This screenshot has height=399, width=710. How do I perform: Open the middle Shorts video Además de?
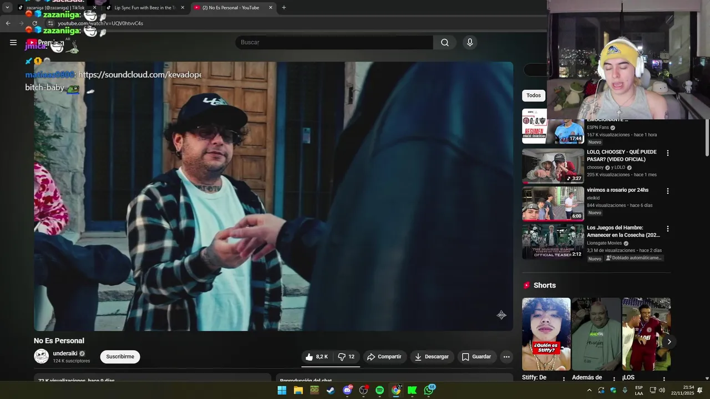[596, 334]
